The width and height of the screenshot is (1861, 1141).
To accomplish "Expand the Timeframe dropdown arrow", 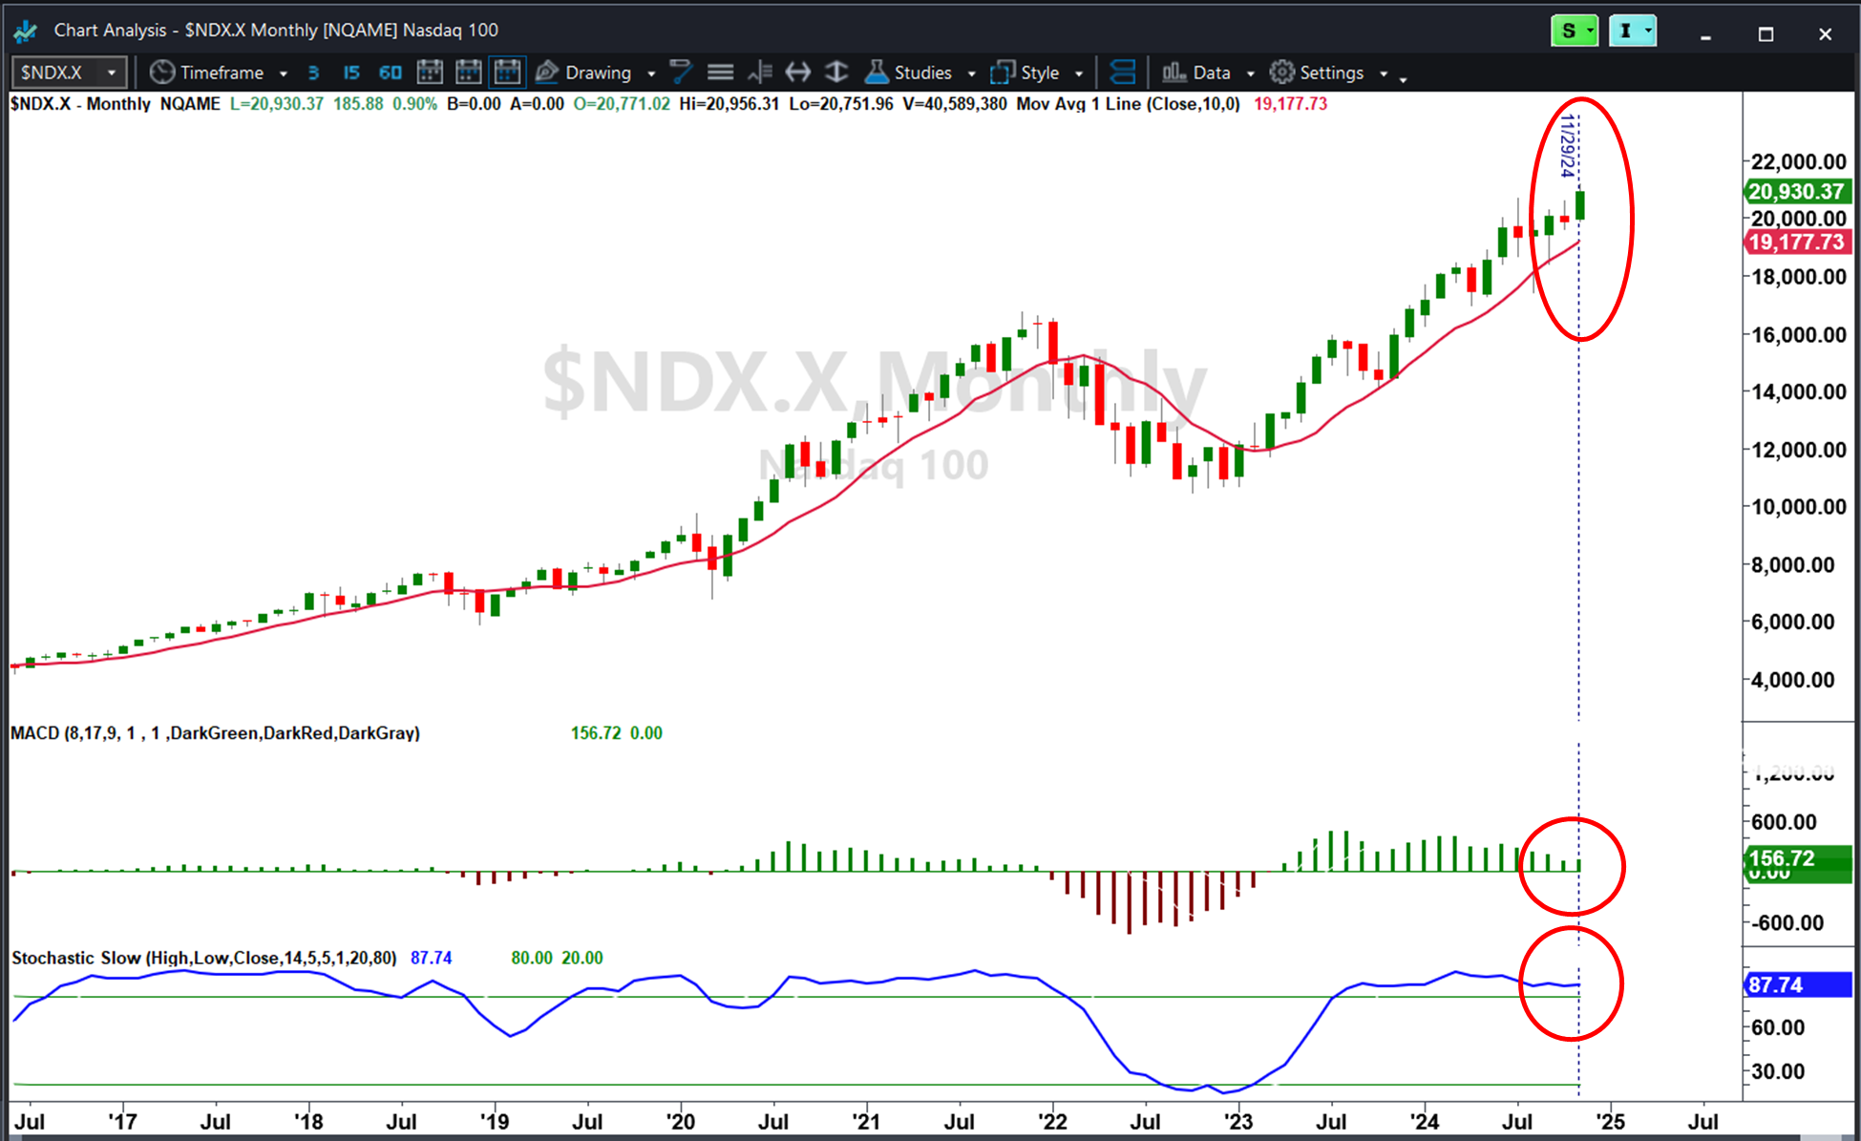I will tap(284, 74).
